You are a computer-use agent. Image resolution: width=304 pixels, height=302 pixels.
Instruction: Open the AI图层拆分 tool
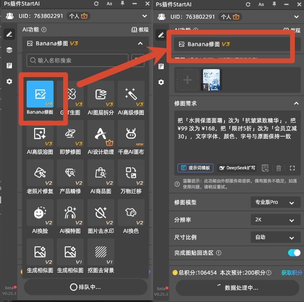101,94
